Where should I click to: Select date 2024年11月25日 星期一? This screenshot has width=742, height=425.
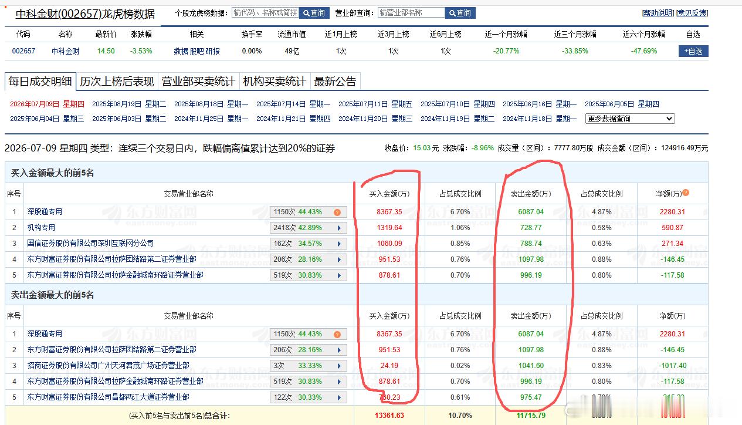pos(211,119)
